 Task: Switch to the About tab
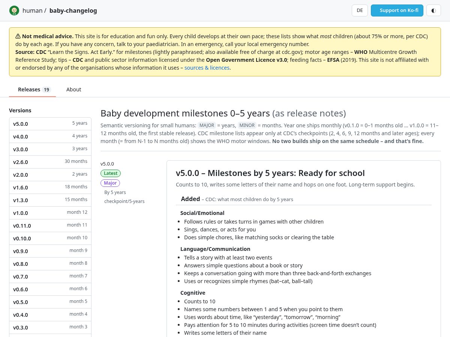[73, 89]
